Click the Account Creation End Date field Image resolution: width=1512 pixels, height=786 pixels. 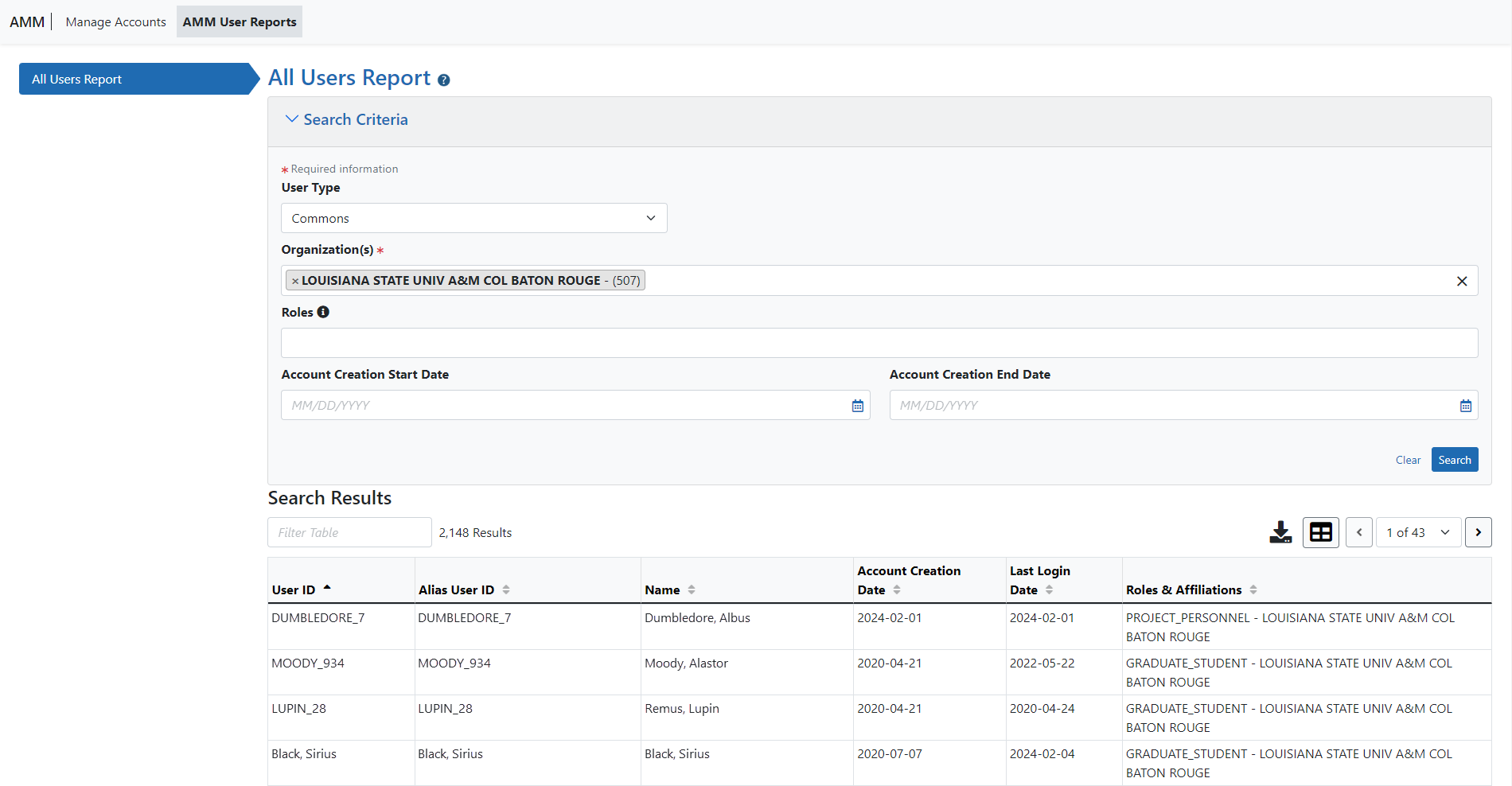[x=1183, y=405]
